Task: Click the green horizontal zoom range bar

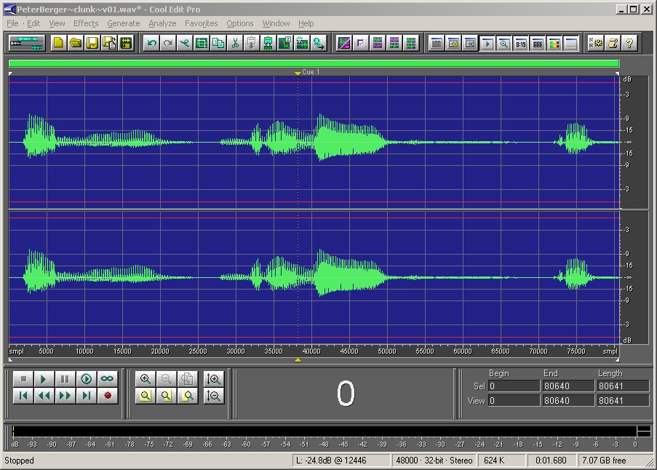Action: pos(314,63)
